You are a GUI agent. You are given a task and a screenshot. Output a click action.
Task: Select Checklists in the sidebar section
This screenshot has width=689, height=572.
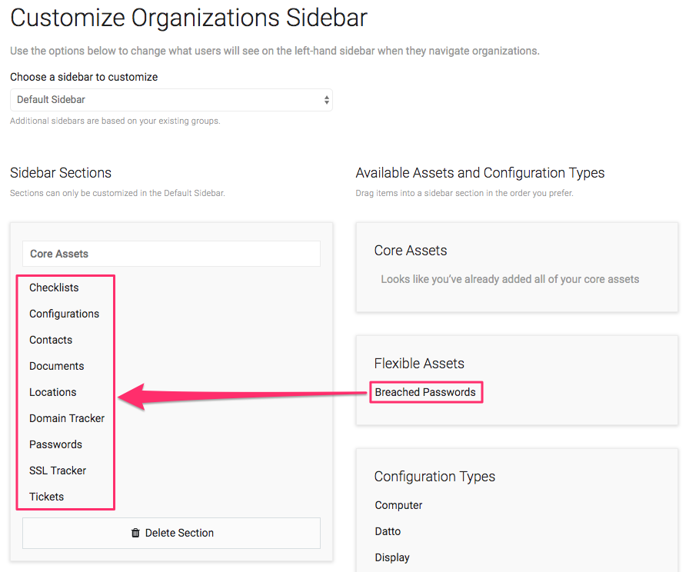click(54, 288)
